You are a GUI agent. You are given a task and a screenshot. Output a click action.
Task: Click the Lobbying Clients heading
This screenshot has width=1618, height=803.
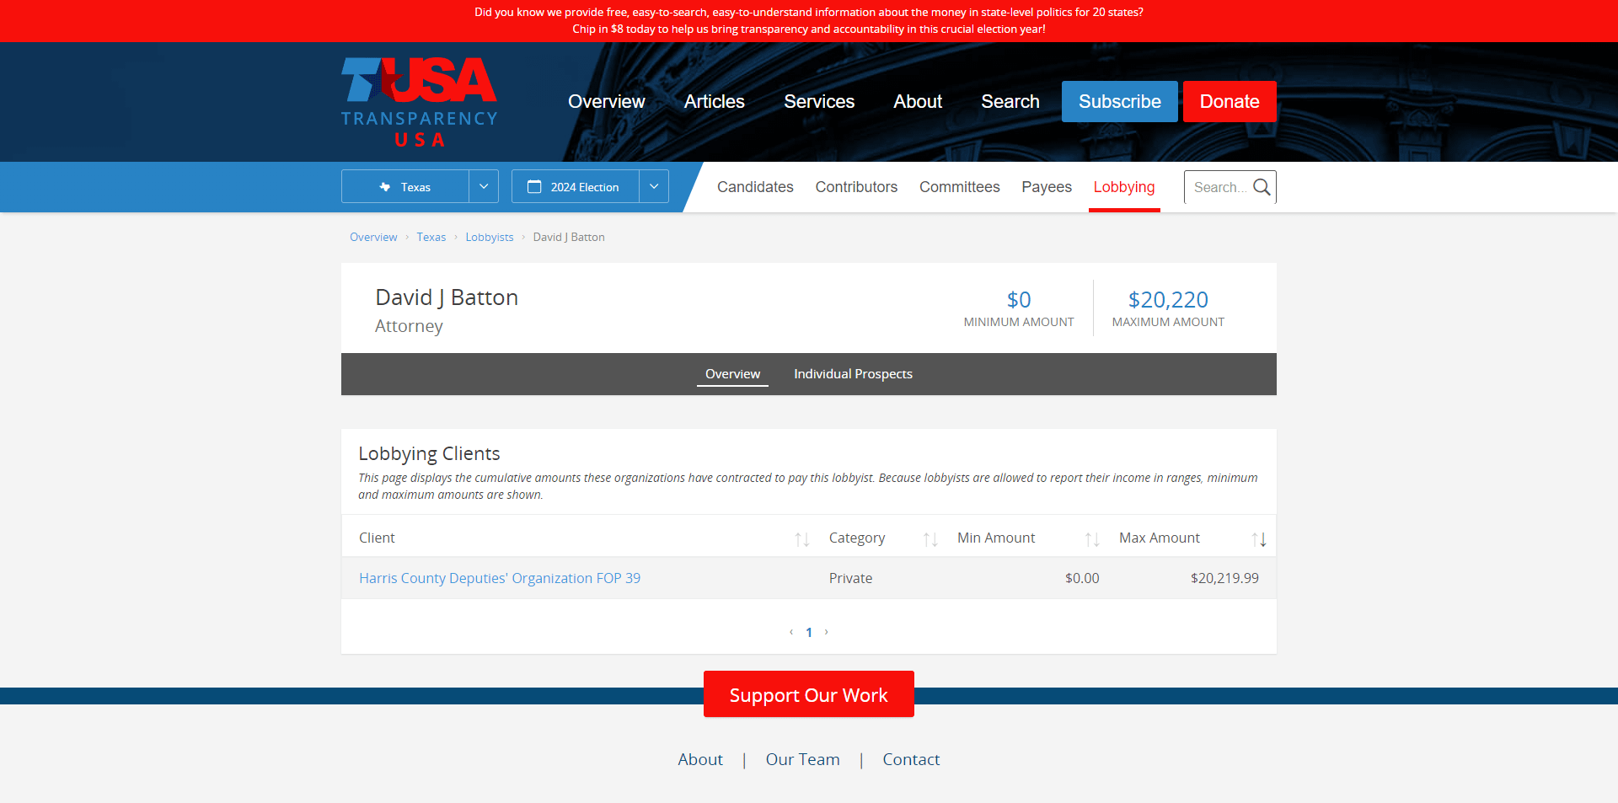click(x=429, y=453)
